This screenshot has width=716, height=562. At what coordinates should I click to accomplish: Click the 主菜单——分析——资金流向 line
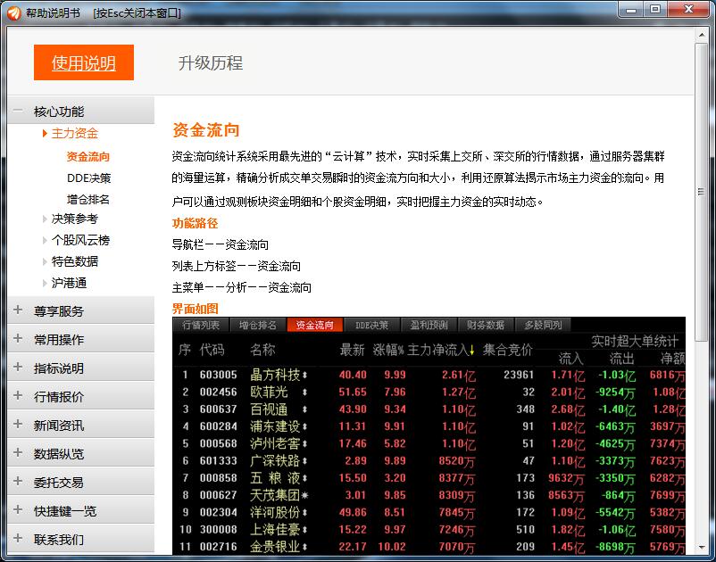tap(242, 287)
